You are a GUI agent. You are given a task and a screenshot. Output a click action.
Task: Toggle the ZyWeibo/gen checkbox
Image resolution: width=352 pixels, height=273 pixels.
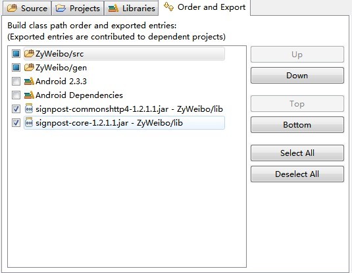click(x=16, y=67)
